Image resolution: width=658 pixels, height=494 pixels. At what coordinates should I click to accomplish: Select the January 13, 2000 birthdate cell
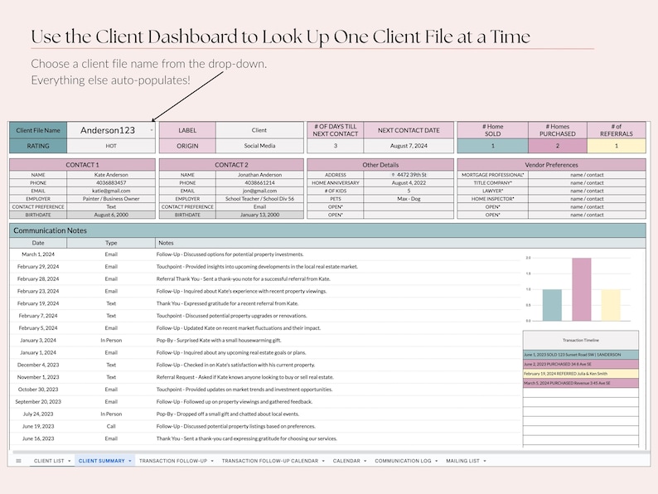point(259,215)
